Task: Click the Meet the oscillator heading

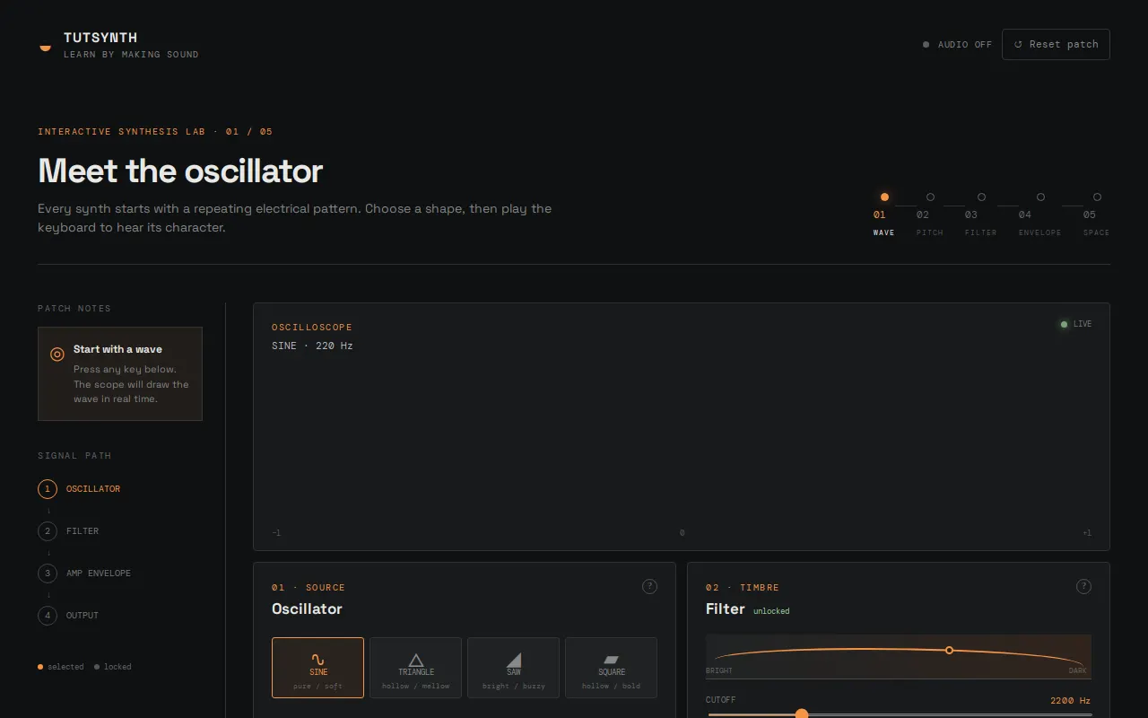Action: [x=180, y=171]
